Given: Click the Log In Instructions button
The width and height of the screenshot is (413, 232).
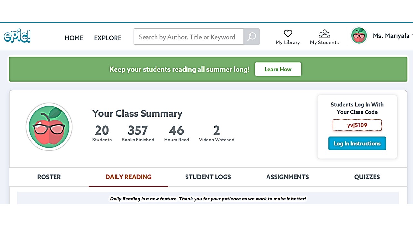Looking at the screenshot, I should (357, 143).
